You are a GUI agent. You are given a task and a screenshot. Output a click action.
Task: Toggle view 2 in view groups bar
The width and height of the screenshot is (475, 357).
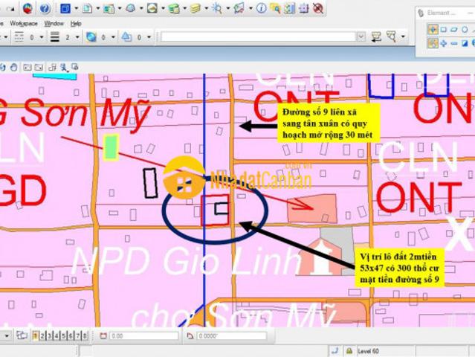coord(42,336)
